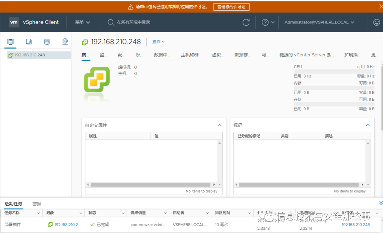Click 类别 column header in tags
383x233 pixels.
point(299,136)
